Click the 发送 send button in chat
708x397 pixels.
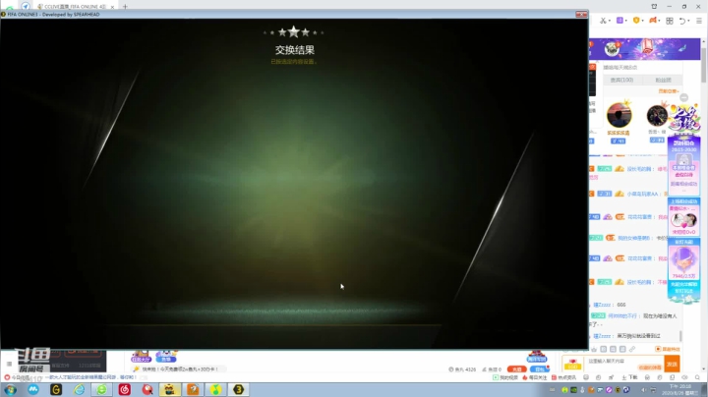click(672, 364)
